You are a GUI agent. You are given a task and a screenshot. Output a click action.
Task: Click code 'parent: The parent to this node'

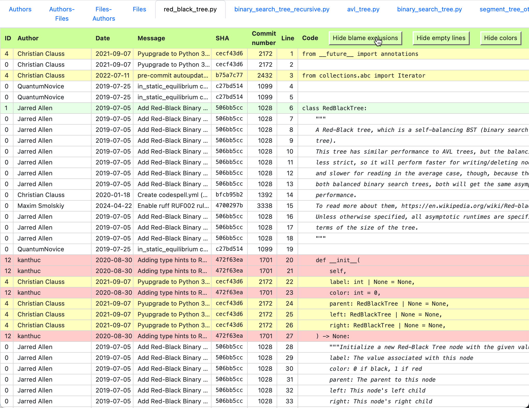382,380
